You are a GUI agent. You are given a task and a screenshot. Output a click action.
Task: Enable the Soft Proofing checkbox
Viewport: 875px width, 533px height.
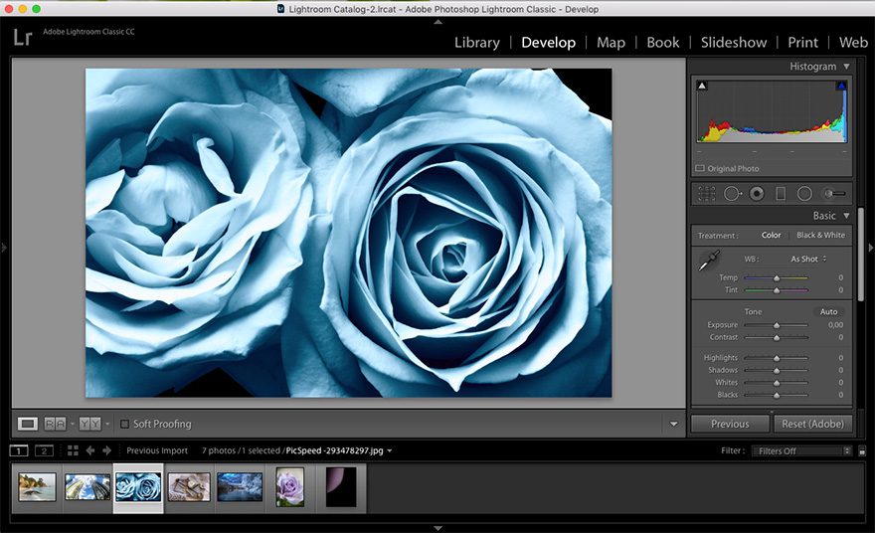click(124, 424)
